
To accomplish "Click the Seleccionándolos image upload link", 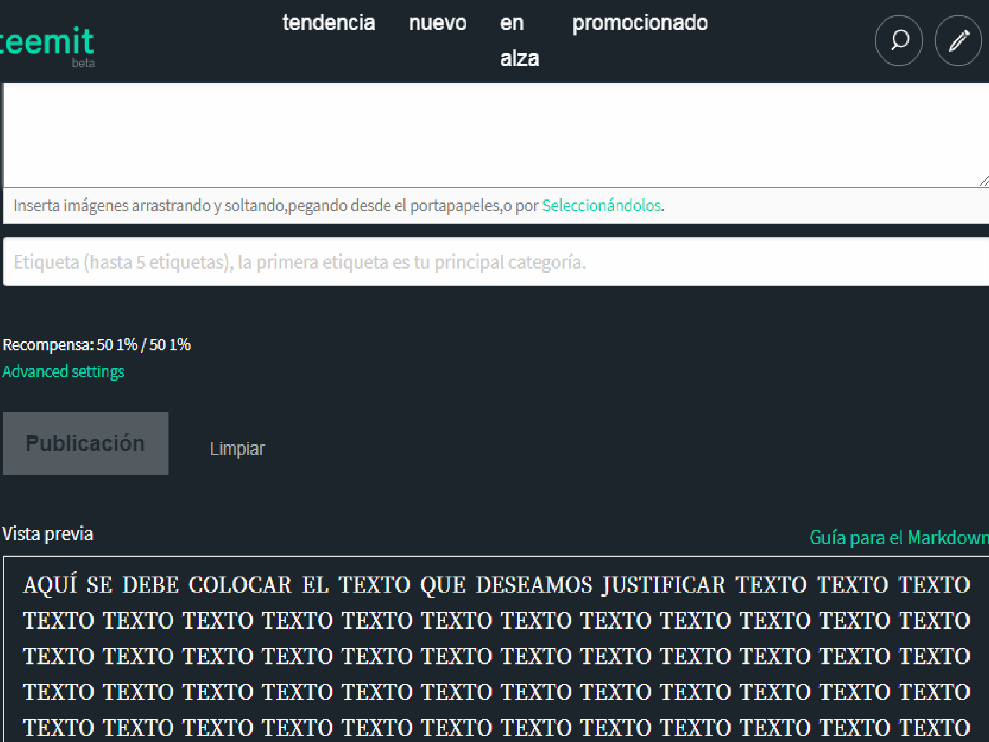I will [601, 206].
